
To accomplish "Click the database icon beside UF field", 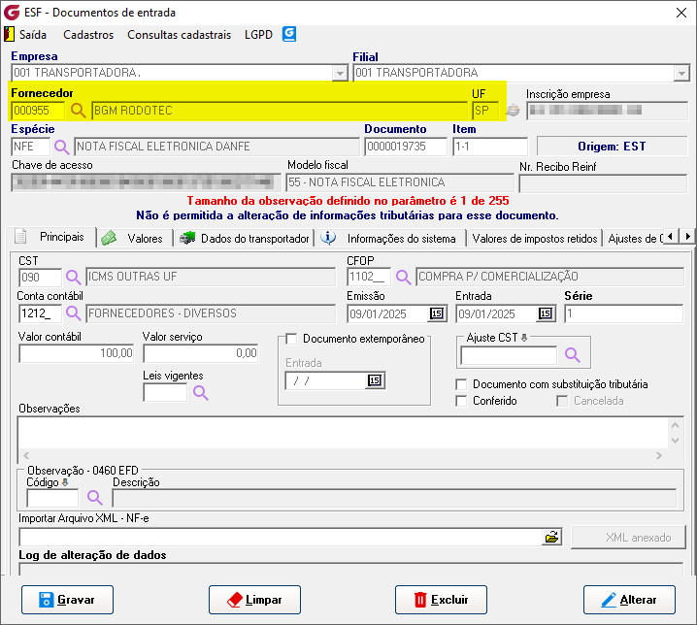I will click(x=513, y=111).
